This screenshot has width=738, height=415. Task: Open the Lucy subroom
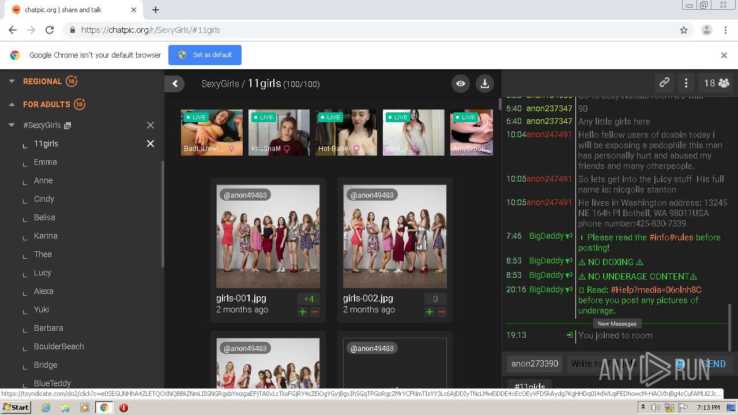click(x=43, y=273)
